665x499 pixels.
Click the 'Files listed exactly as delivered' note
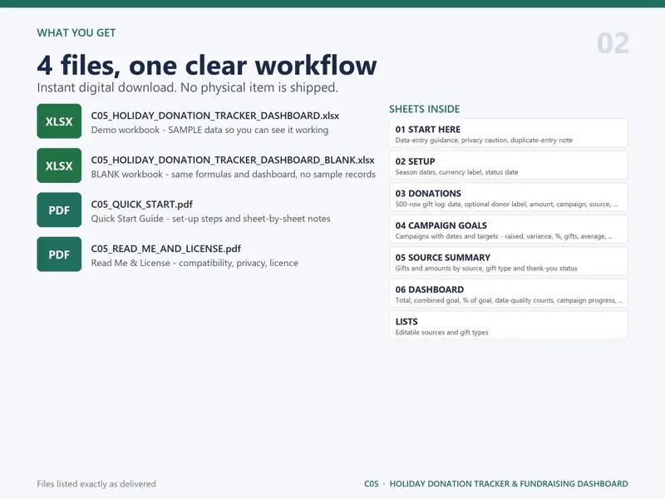(96, 484)
